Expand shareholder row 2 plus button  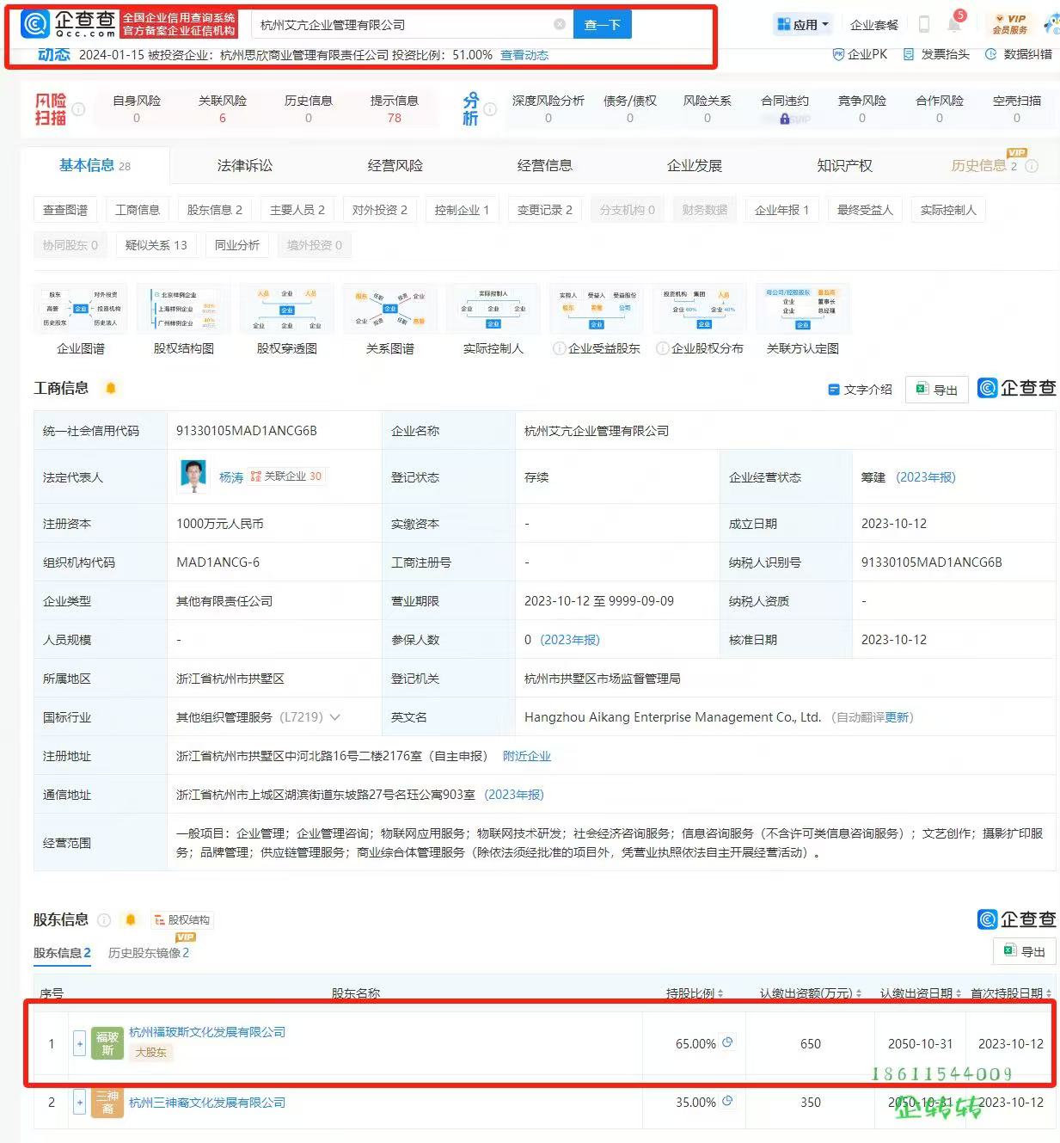tap(79, 1103)
